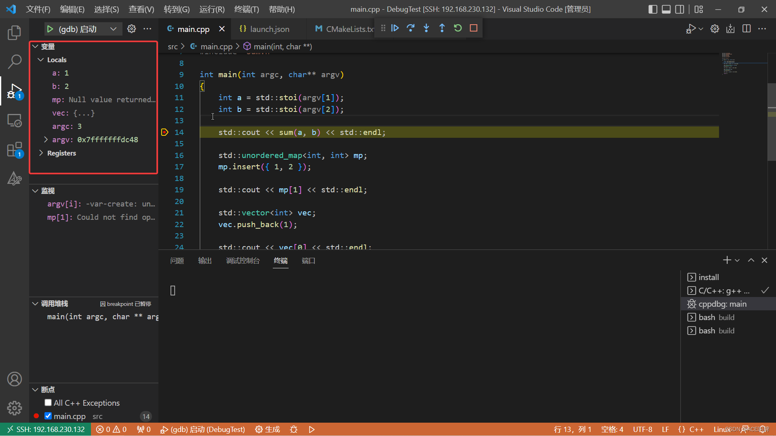Open the Run and Debug view
The width and height of the screenshot is (776, 436).
click(15, 91)
